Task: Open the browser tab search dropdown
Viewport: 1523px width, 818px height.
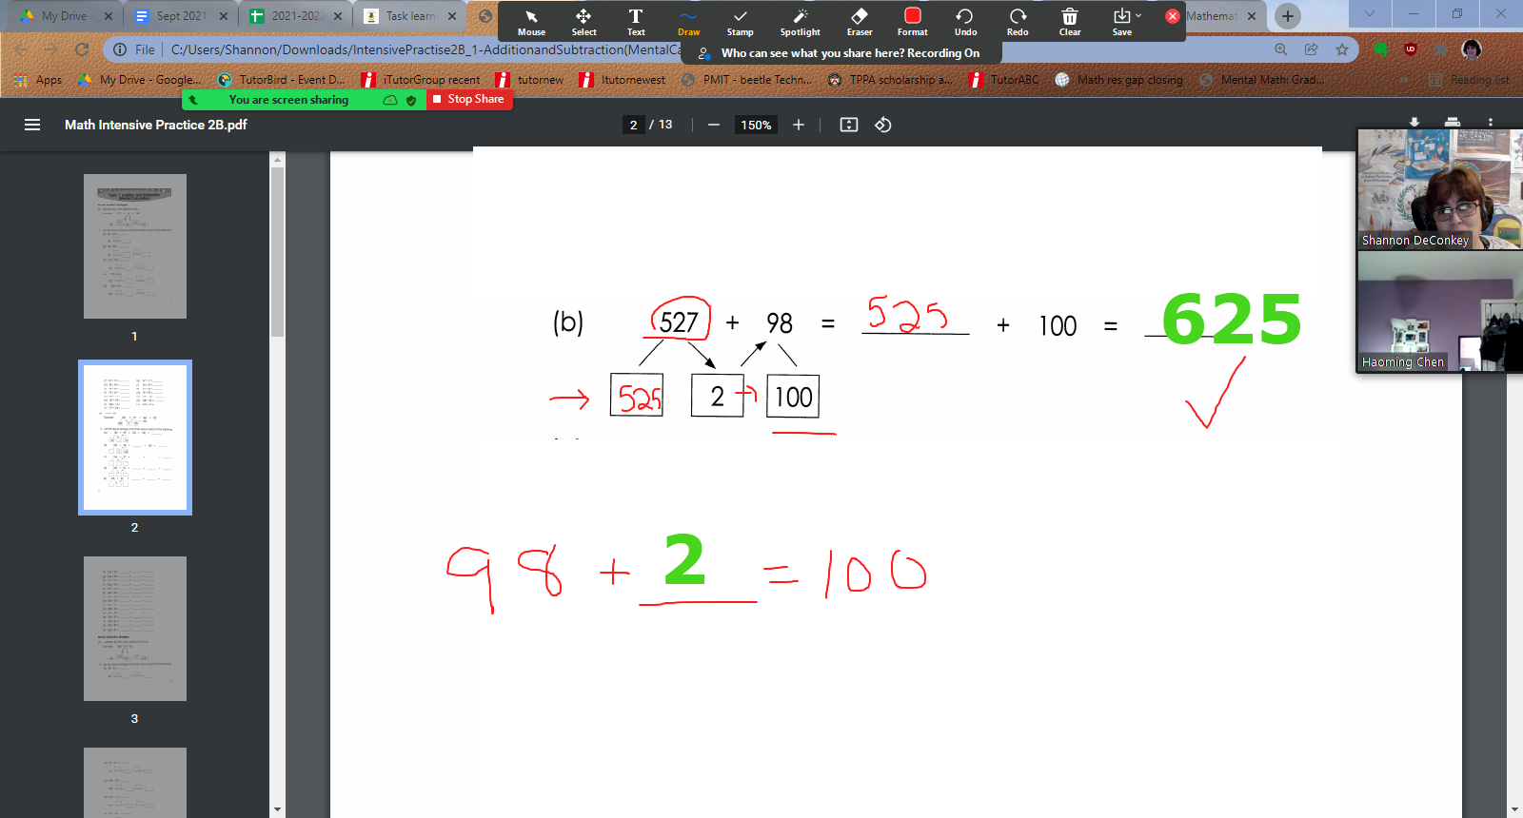Action: tap(1370, 14)
